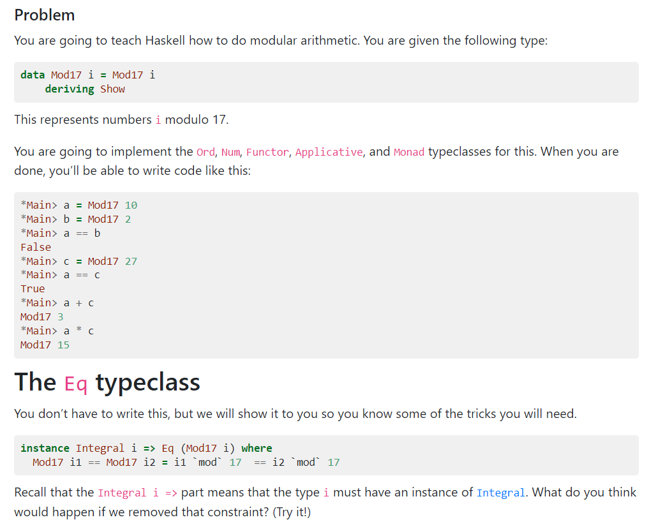Click the "deriving Show" code line
Screen dimensions: 649x529
pyautogui.click(x=85, y=89)
